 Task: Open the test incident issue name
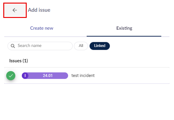coord(83,75)
